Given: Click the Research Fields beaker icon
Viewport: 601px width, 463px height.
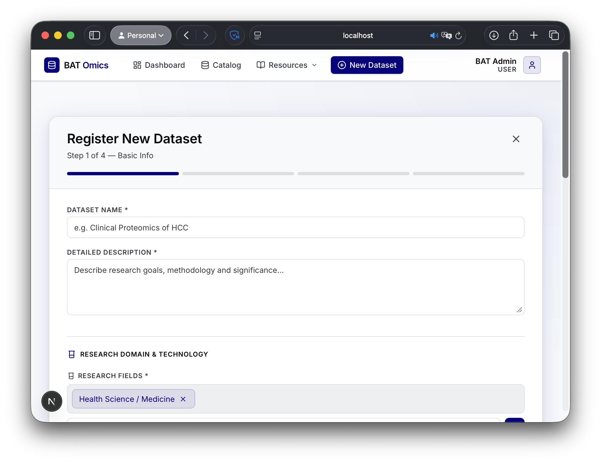Looking at the screenshot, I should tap(71, 376).
